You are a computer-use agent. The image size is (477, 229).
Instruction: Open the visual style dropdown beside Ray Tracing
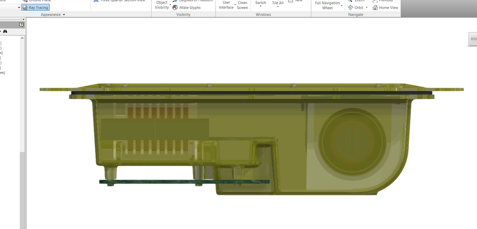pos(19,7)
